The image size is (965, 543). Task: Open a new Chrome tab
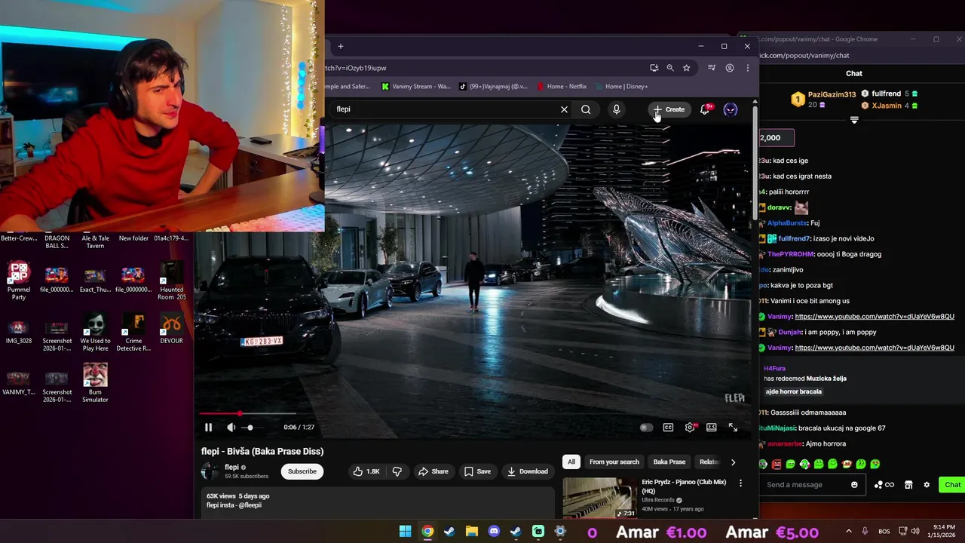click(341, 47)
